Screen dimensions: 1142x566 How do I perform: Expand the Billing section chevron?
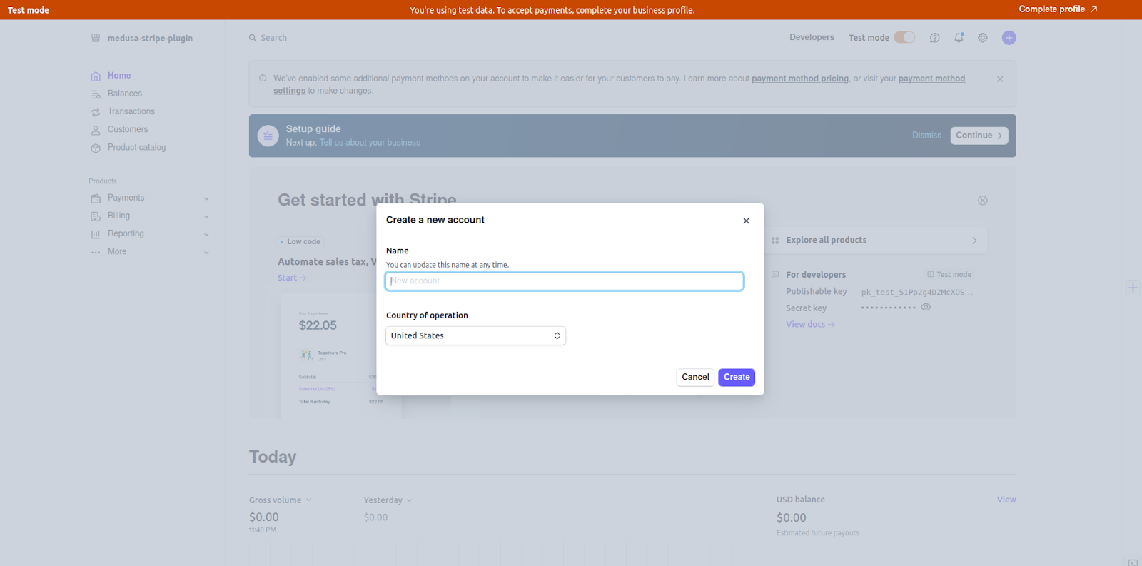point(206,216)
